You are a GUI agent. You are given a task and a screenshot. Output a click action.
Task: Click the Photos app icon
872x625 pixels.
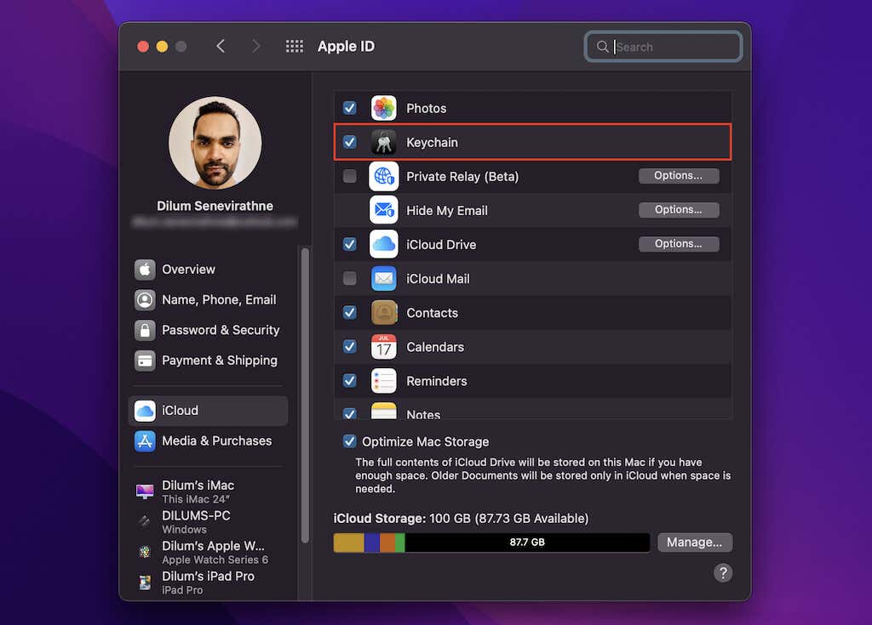(383, 108)
